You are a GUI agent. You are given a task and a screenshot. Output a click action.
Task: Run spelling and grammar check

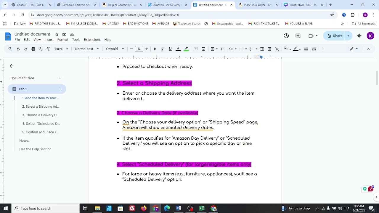coord(41,49)
